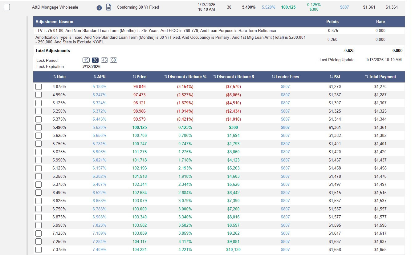Select the ($7,570) rebate amount
Image resolution: width=419 pixels, height=255 pixels.
coord(234,87)
